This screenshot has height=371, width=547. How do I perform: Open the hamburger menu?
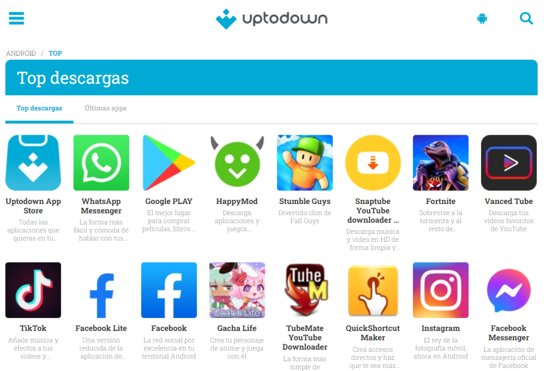(16, 18)
